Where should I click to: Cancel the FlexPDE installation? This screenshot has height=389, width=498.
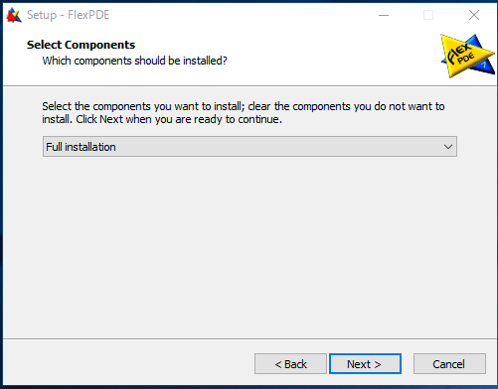point(449,364)
